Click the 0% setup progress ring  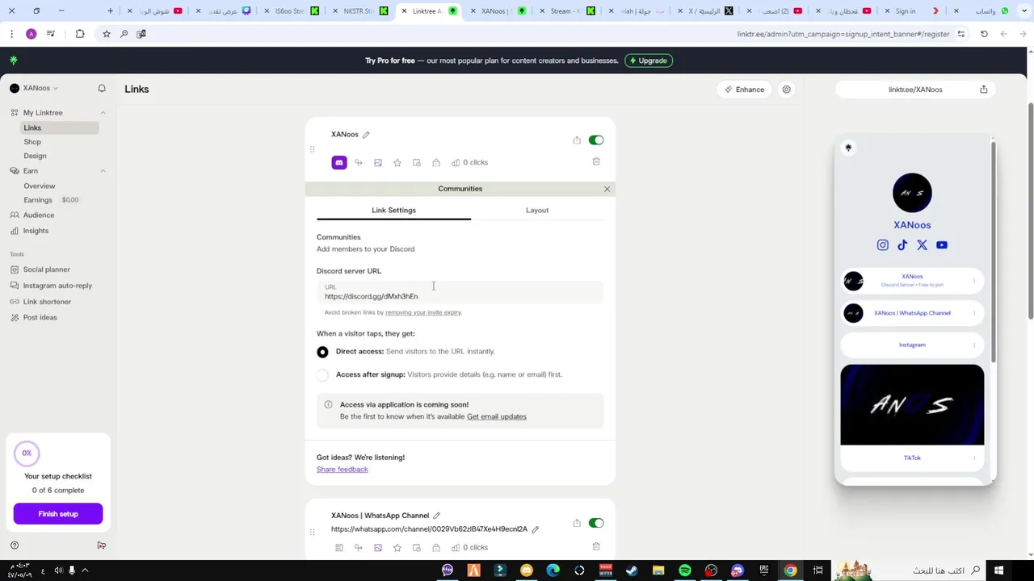27,454
